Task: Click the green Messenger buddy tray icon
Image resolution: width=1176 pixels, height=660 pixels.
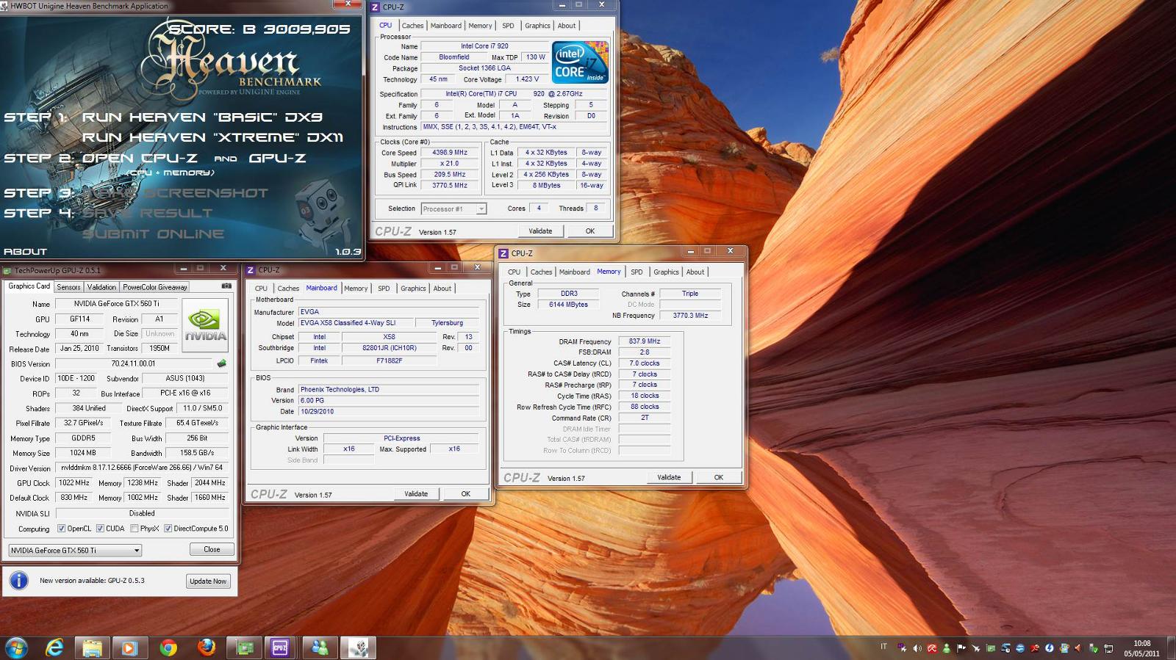Action: [x=946, y=648]
